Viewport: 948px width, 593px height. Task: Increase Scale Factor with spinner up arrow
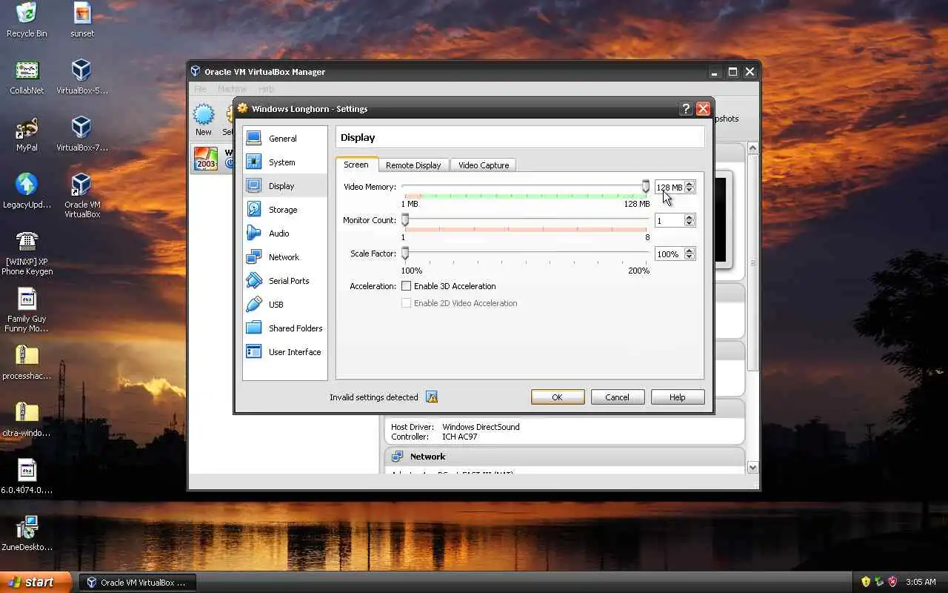click(690, 251)
